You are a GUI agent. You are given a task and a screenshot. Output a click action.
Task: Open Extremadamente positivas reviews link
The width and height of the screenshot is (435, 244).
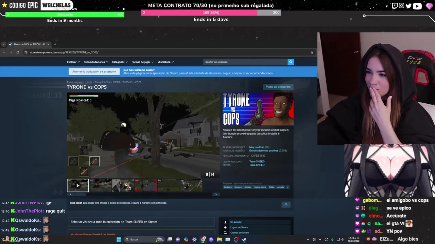264,150
